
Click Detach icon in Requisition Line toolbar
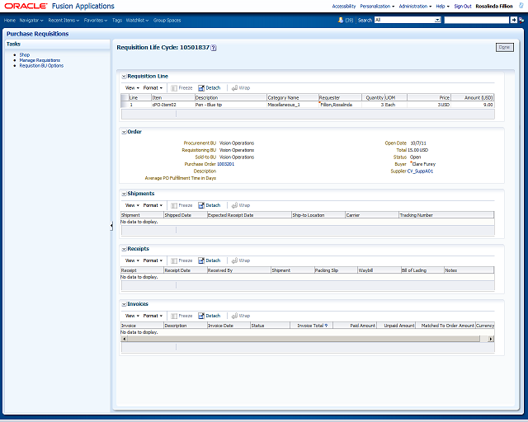click(201, 88)
